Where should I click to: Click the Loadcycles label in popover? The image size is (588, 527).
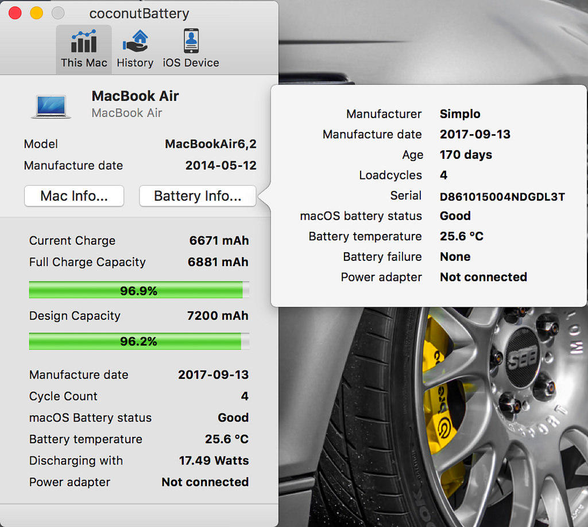pyautogui.click(x=390, y=175)
